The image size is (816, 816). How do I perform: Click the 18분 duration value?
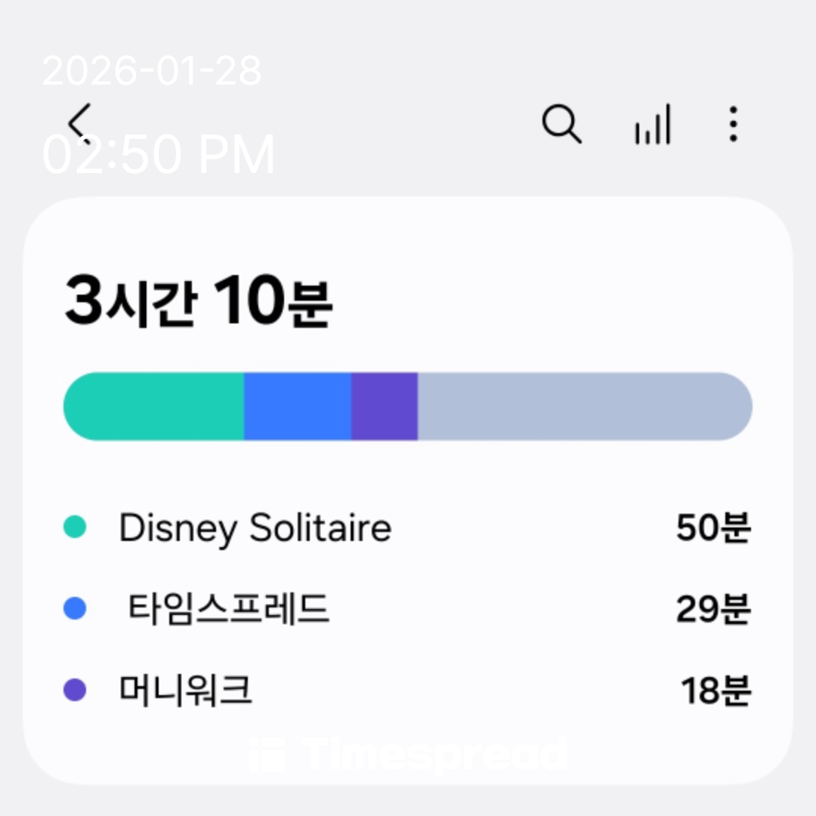click(x=715, y=690)
